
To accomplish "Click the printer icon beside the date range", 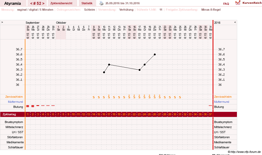I will coord(101,3).
